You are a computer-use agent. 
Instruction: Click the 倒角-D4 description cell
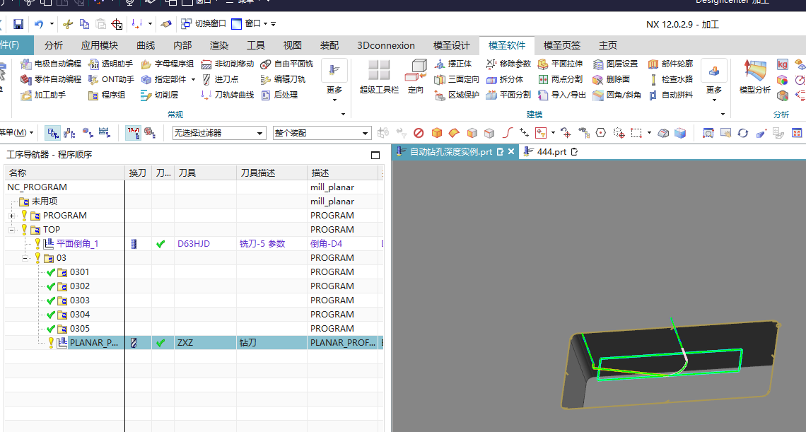coord(343,244)
